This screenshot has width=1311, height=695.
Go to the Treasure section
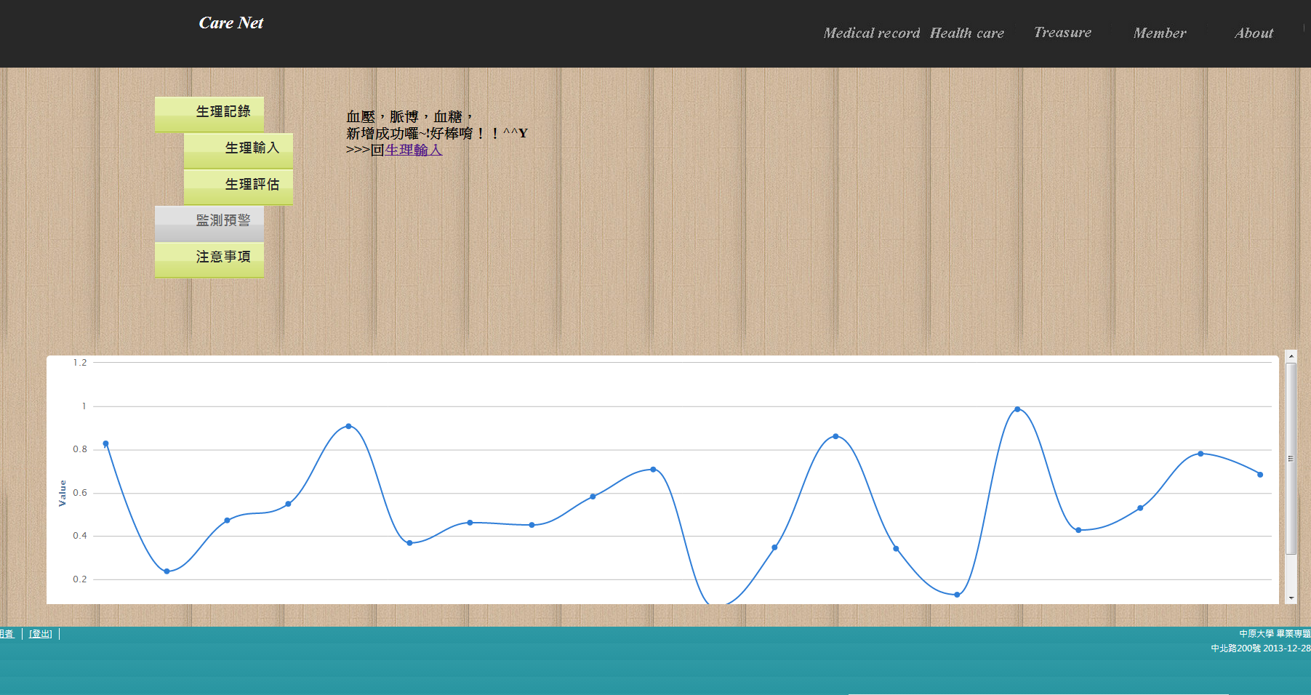tap(1062, 33)
